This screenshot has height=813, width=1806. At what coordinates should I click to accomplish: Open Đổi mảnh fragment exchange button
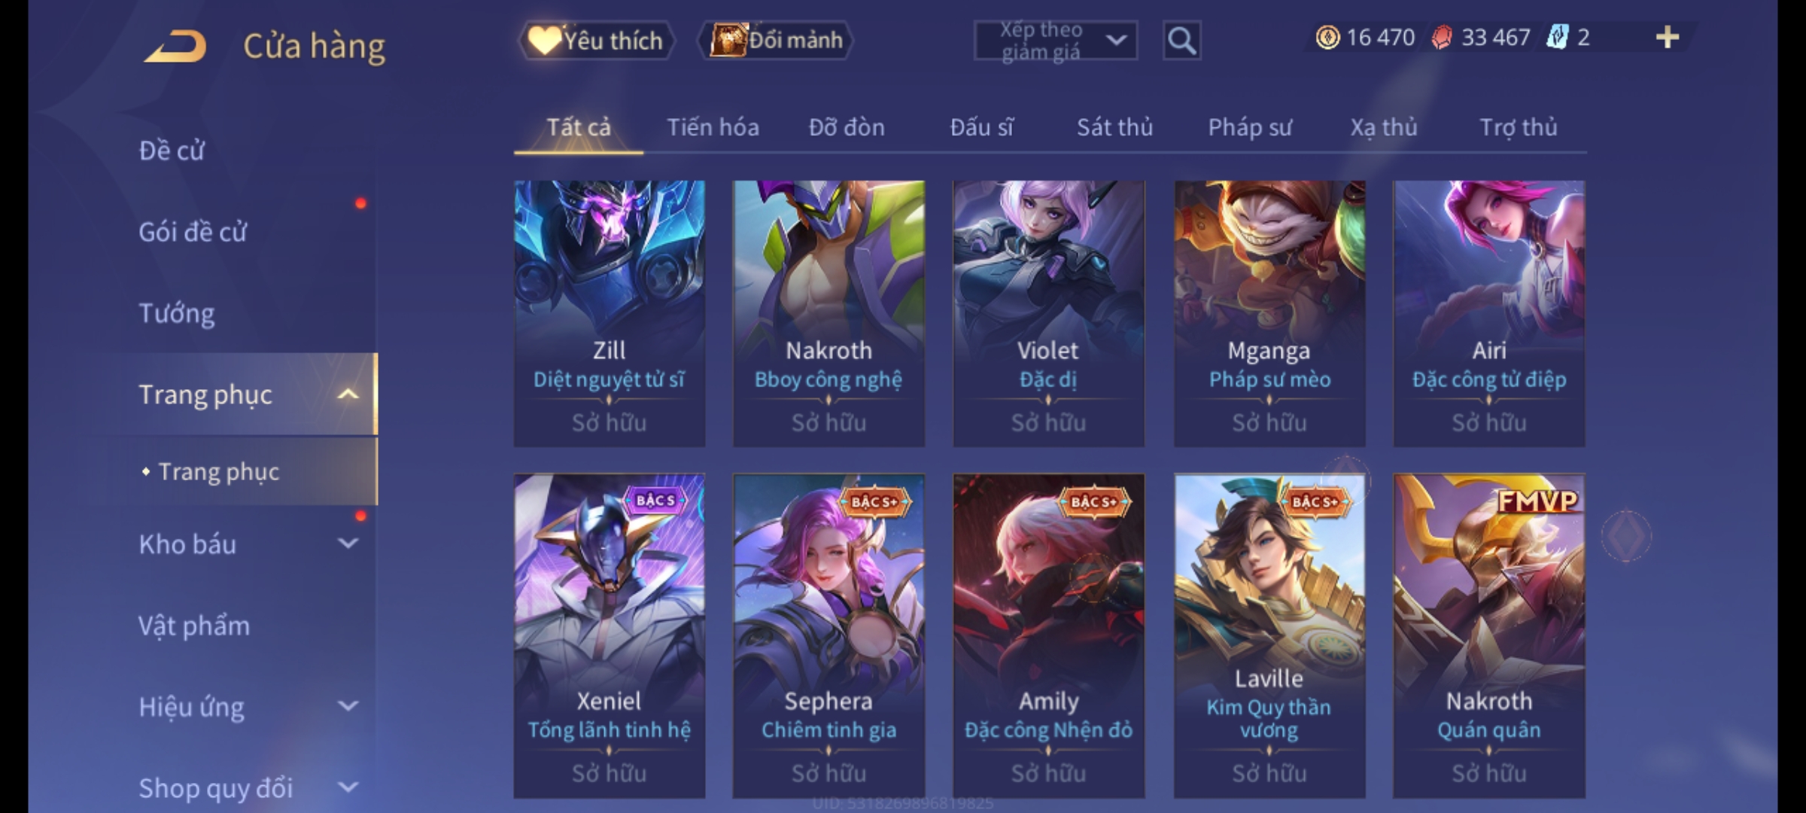[777, 40]
